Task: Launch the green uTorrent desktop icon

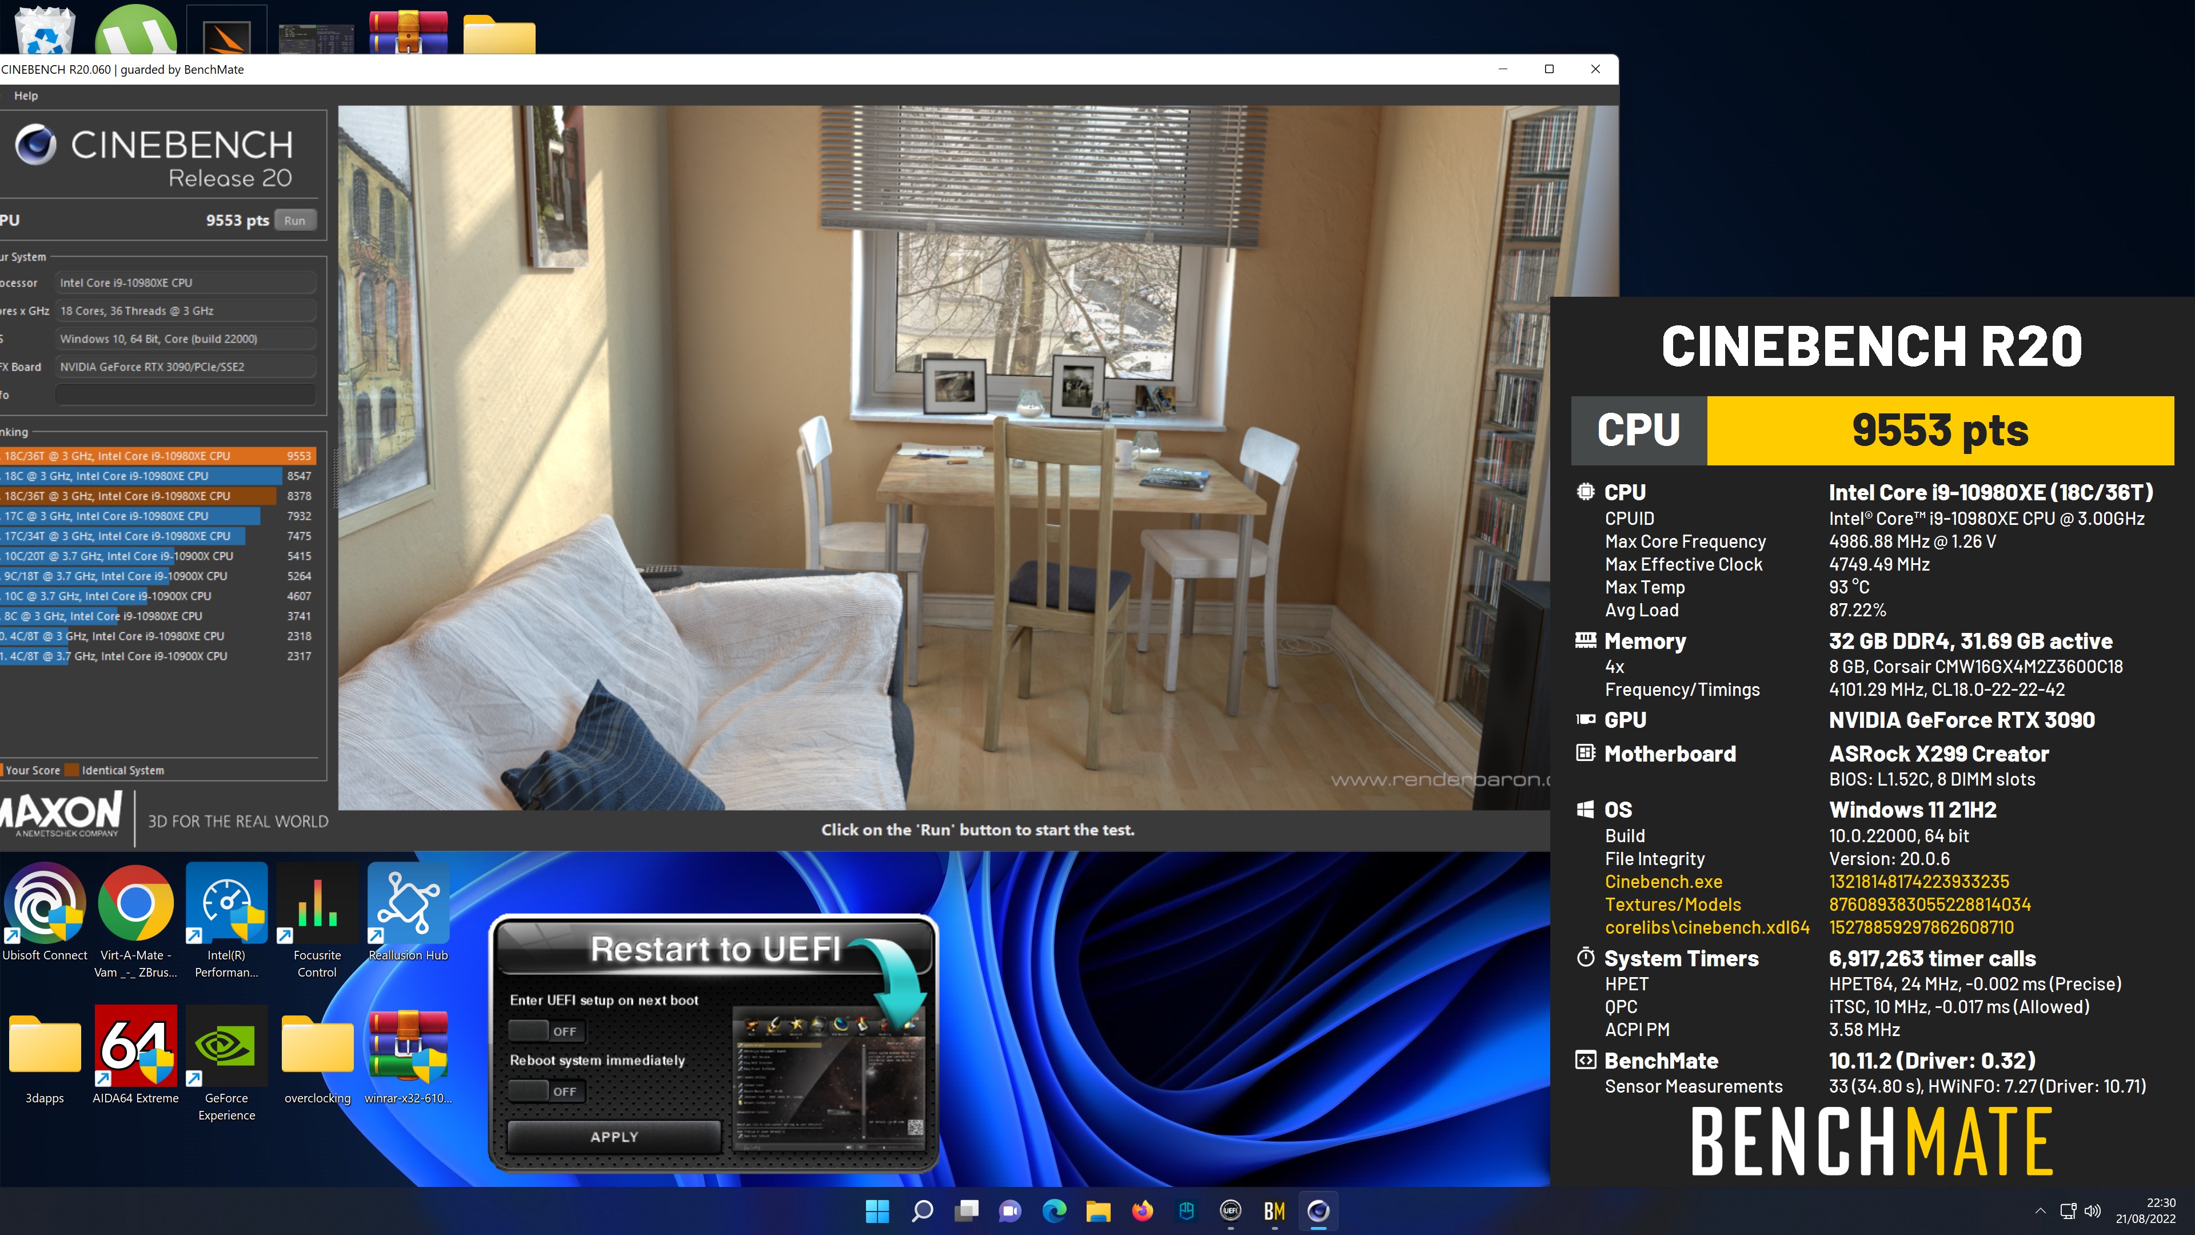Action: click(137, 29)
